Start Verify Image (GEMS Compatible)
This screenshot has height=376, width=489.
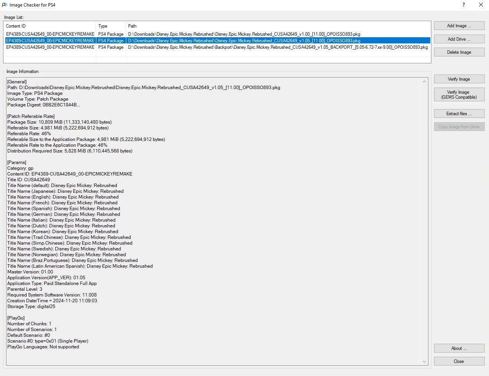coord(459,94)
